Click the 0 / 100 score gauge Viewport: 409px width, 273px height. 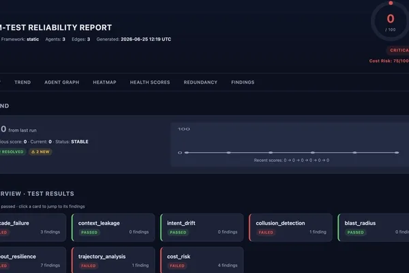pos(391,22)
